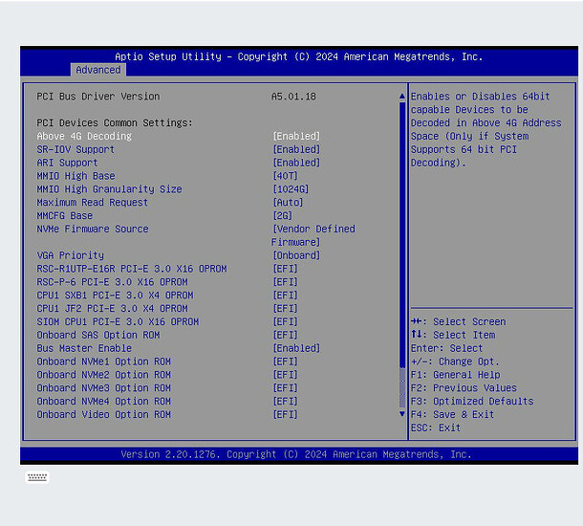Change MMCFG Base 2G value
Image resolution: width=583 pixels, height=526 pixels.
(x=282, y=216)
